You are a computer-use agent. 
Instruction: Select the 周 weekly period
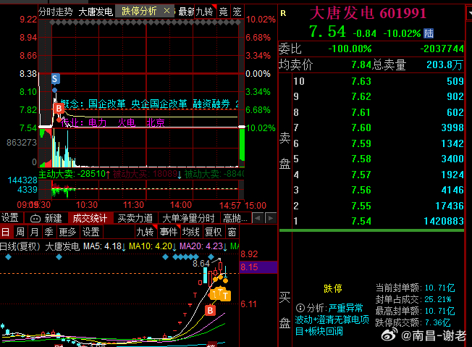click(20, 232)
